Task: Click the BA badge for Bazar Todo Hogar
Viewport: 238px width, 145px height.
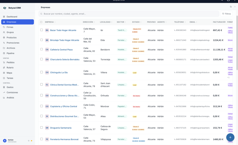Action: tap(47, 30)
